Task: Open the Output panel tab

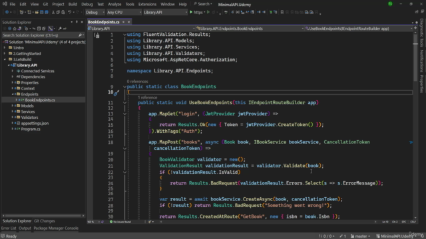Action: tap(25, 228)
